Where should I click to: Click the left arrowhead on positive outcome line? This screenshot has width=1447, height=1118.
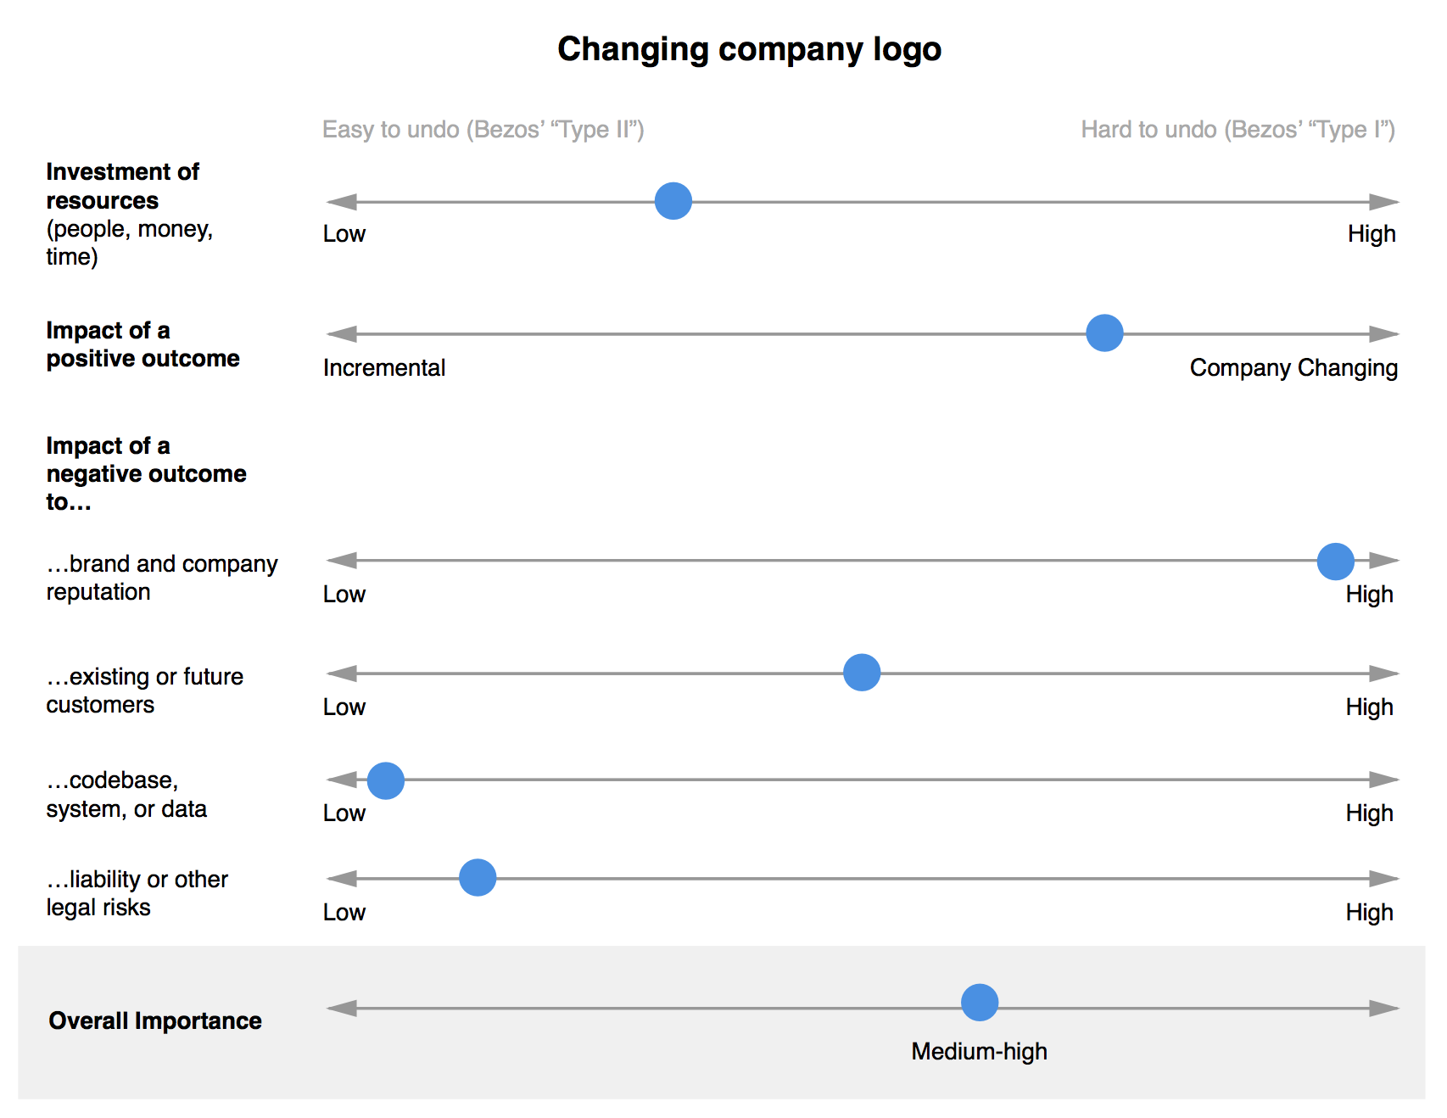point(342,334)
